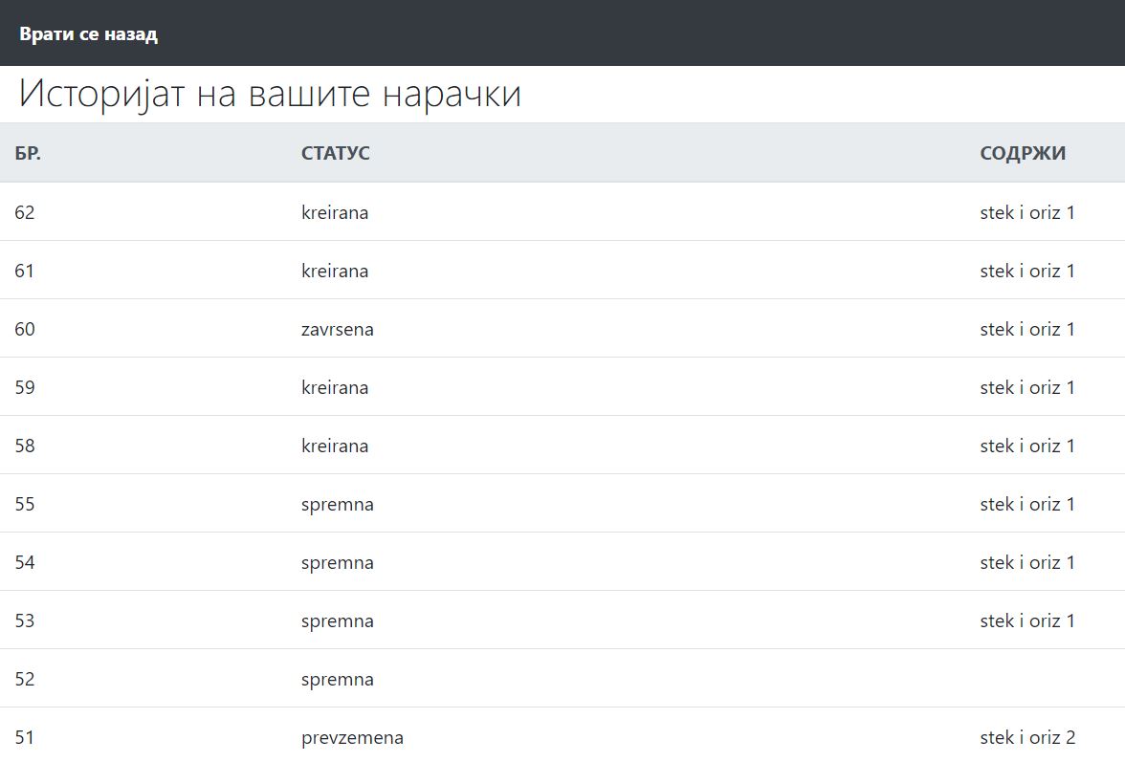Click the 'spremna' status of order 54
The height and width of the screenshot is (762, 1125).
tap(337, 562)
